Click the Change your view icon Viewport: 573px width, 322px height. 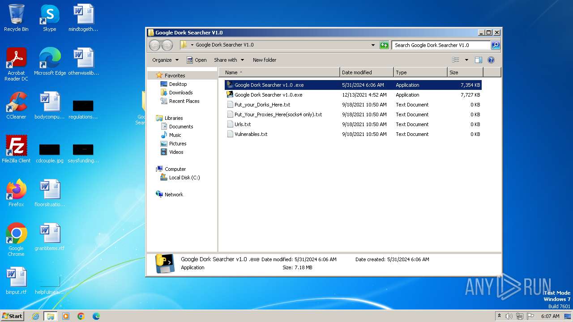tap(456, 60)
